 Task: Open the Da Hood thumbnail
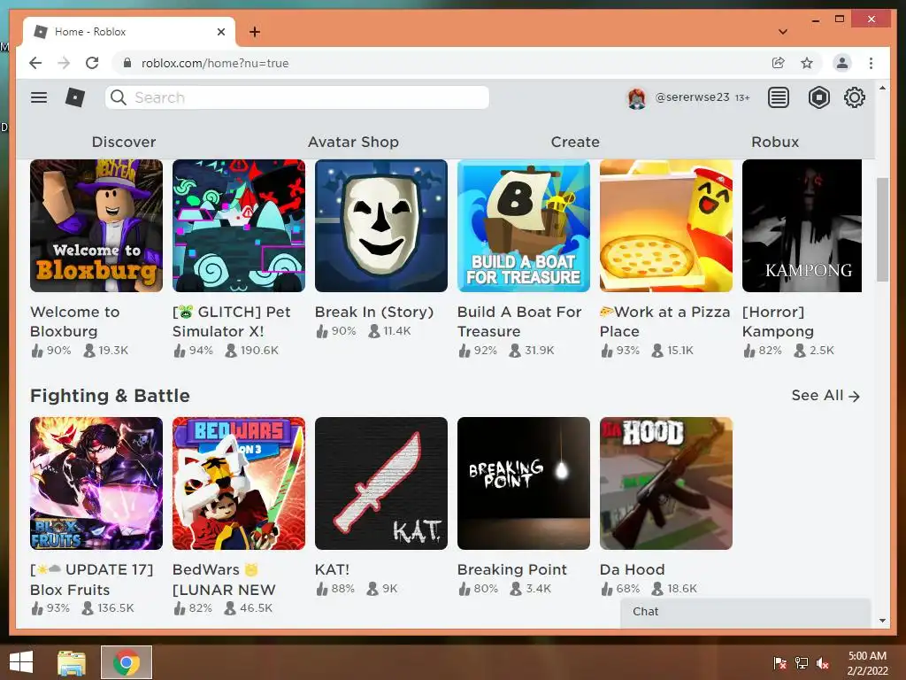pyautogui.click(x=666, y=483)
